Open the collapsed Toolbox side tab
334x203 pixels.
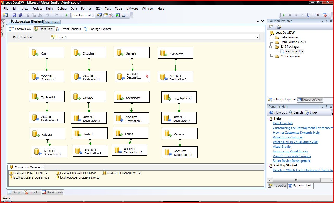(3, 28)
